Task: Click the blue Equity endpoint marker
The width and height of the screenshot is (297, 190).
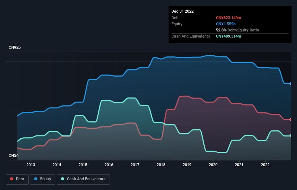Action: click(x=291, y=83)
